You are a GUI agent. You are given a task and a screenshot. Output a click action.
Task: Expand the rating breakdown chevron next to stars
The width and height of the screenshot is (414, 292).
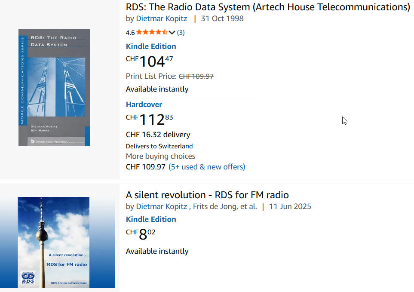(x=172, y=33)
